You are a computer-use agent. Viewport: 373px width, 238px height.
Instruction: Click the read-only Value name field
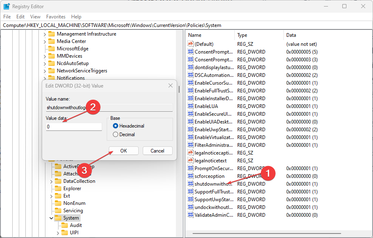click(109, 108)
